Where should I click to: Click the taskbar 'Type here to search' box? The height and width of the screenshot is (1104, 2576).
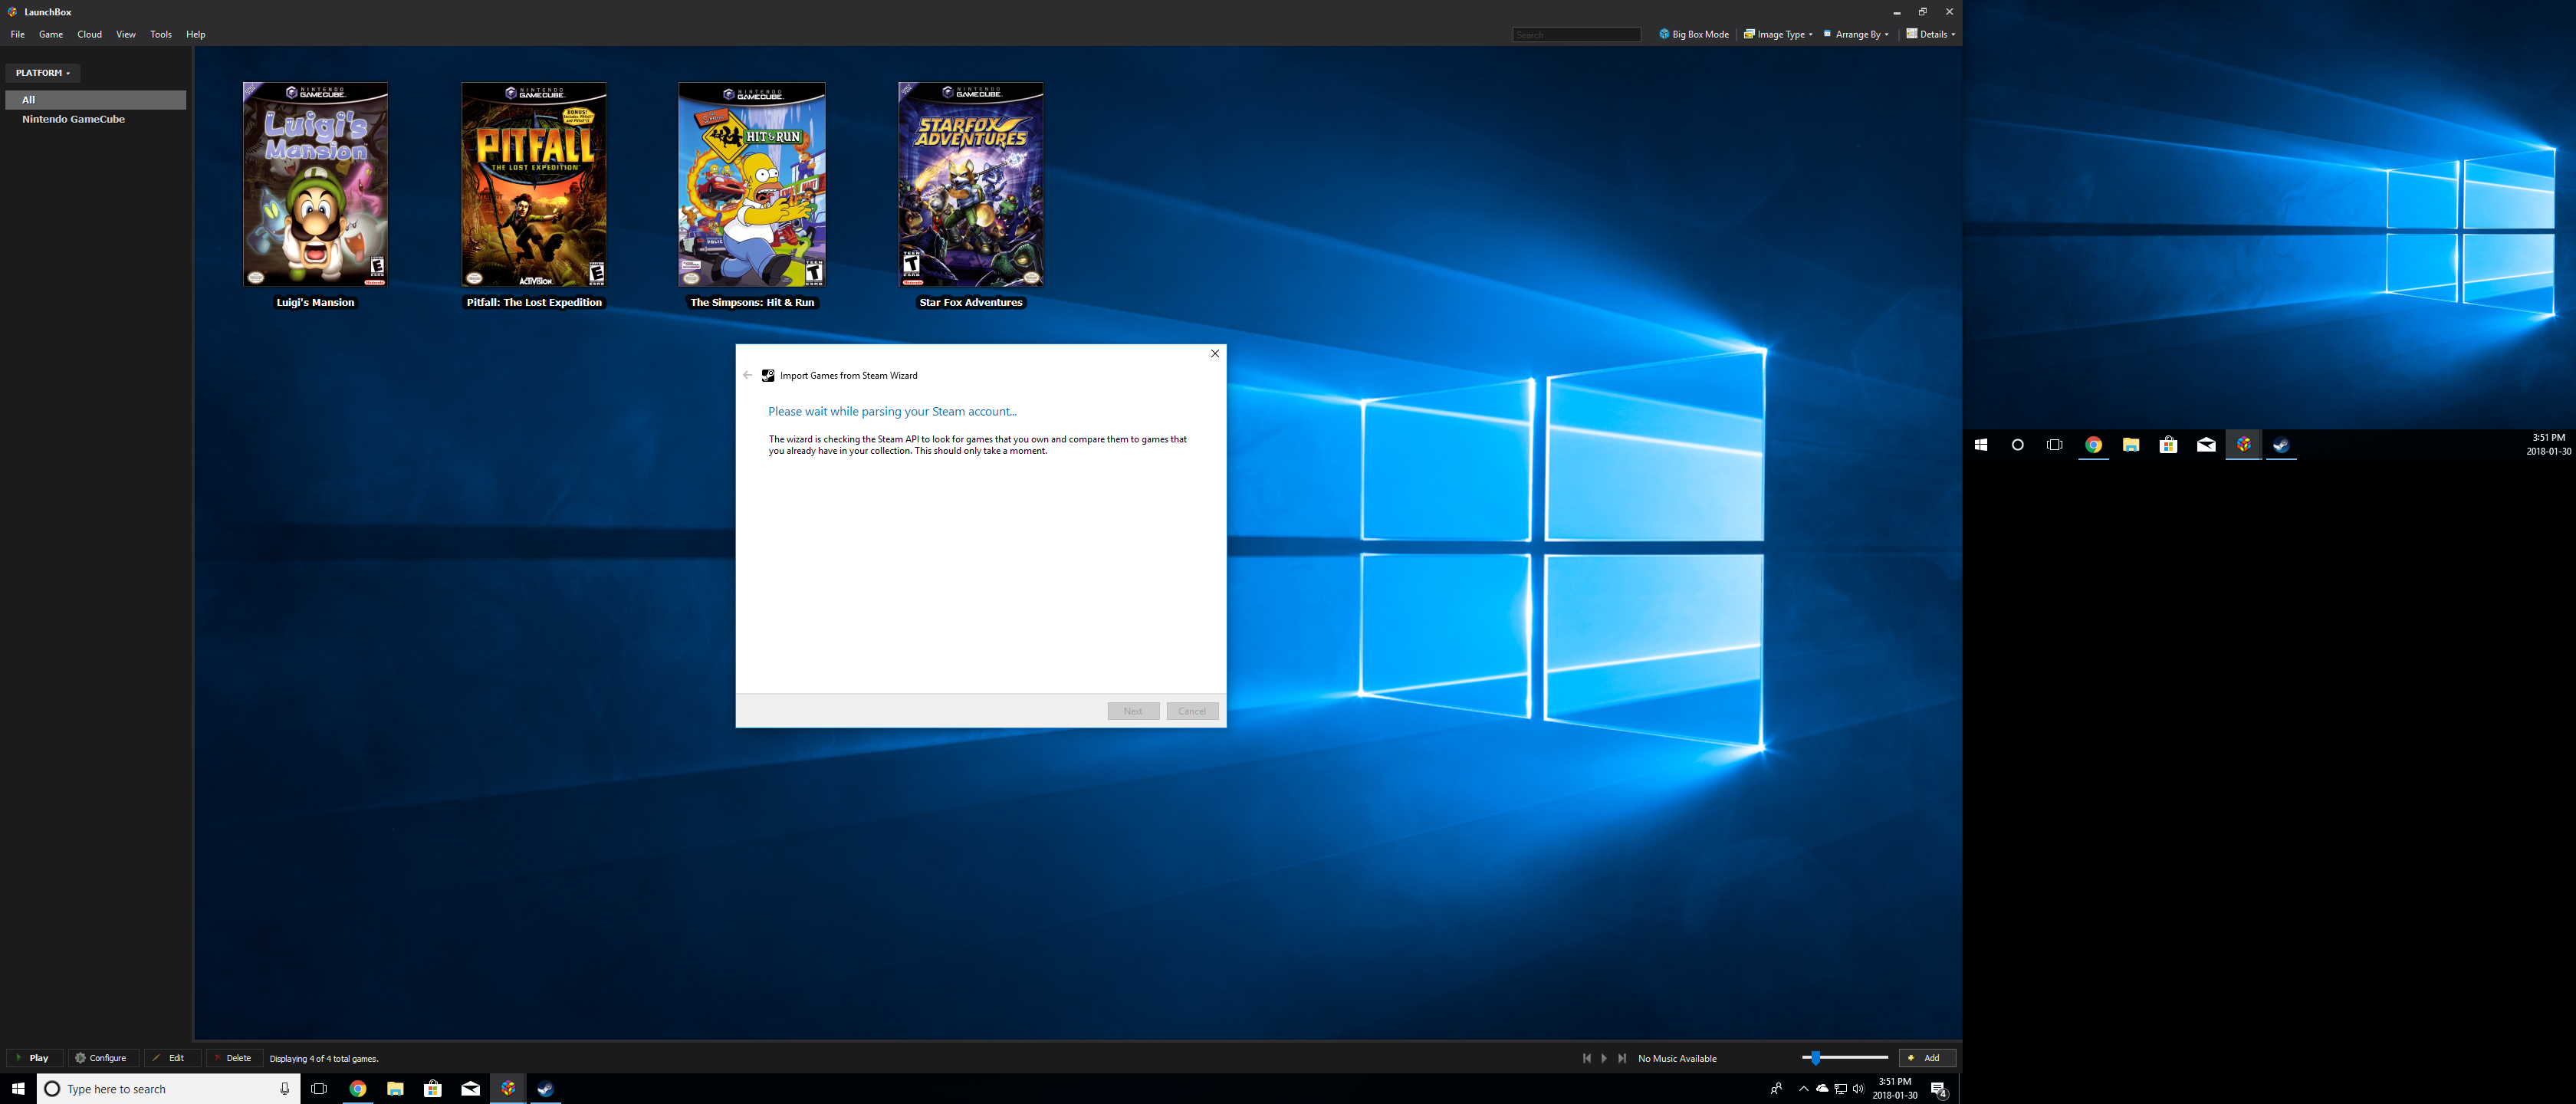point(168,1089)
